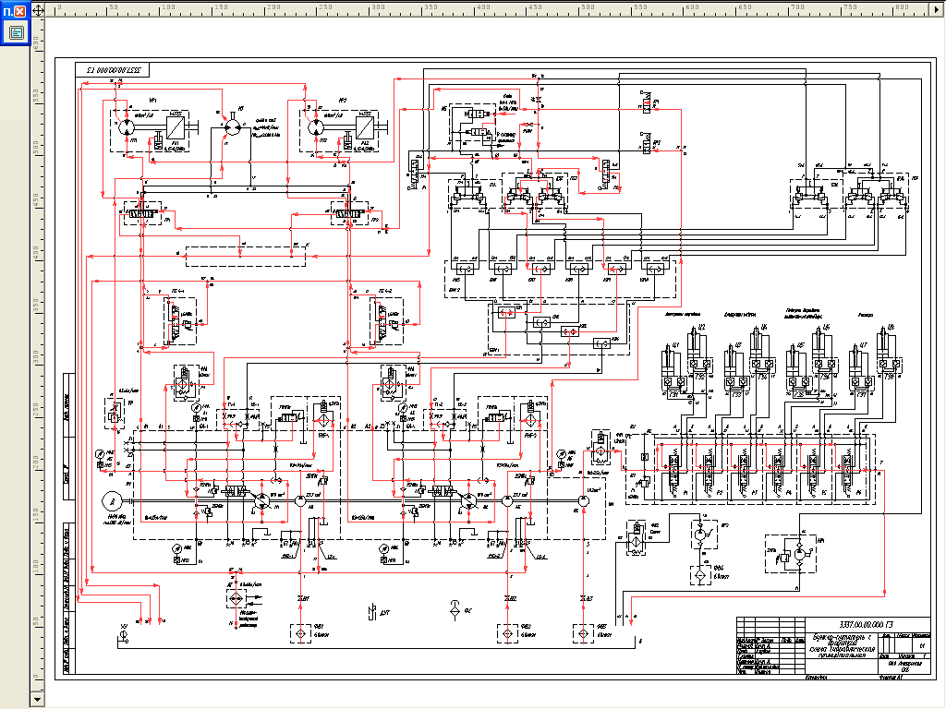Screen dimensions: 946x709
Task: Open the properties panel icon under 'П.'
Action: [16, 32]
